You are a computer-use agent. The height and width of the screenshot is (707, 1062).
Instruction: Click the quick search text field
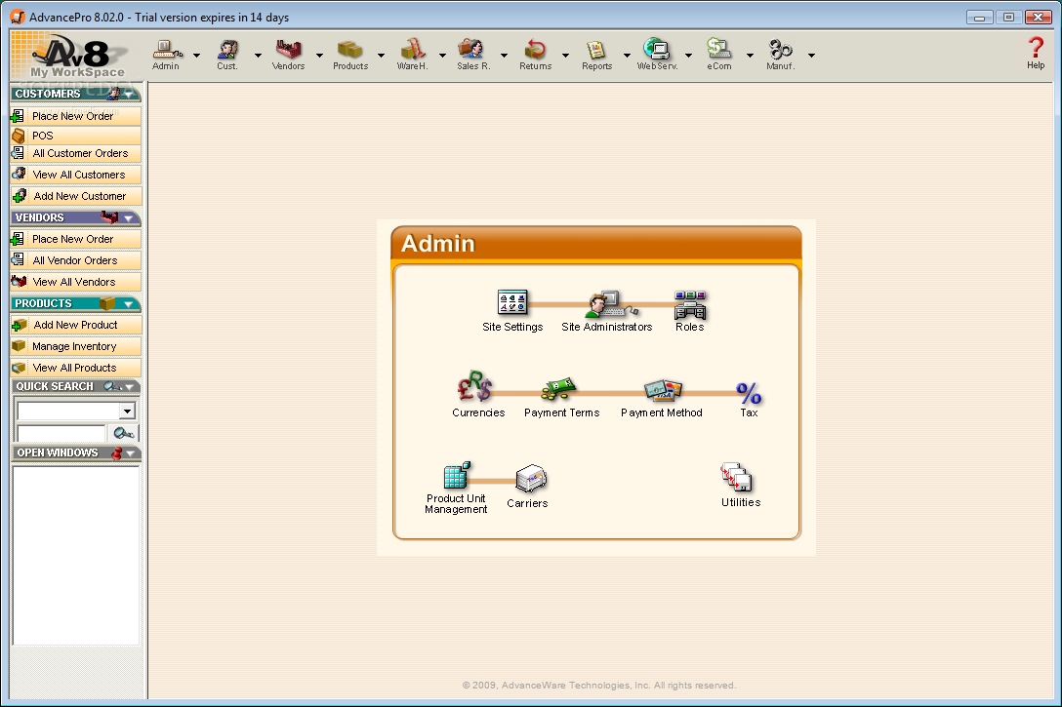click(61, 433)
